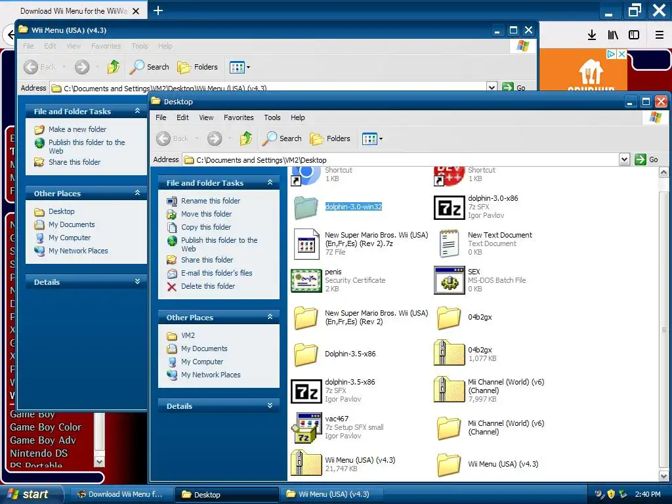Switch to Wii Menu (USA) taskbar button
Viewport: 672px width, 504px height.
click(331, 494)
